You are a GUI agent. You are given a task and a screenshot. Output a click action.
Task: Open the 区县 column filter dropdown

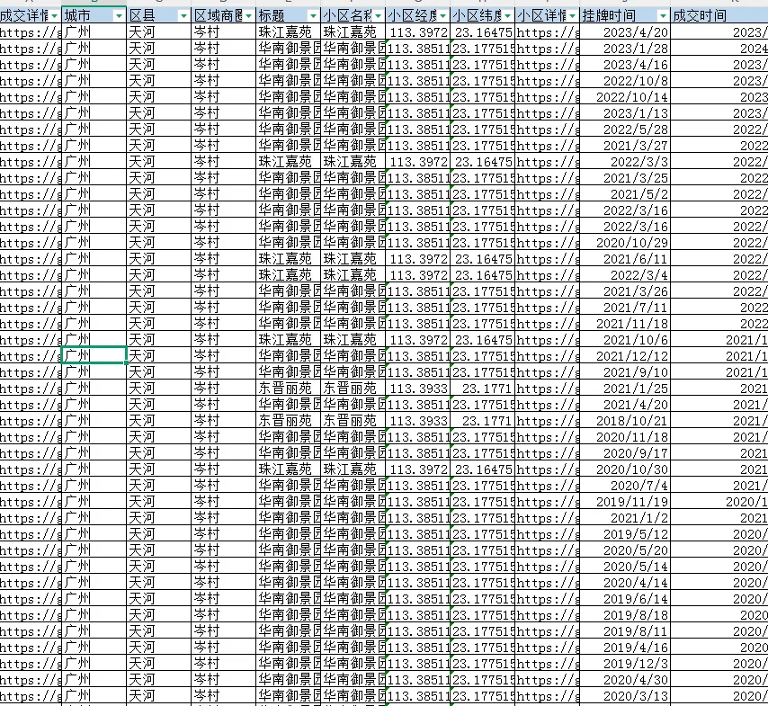click(x=183, y=16)
